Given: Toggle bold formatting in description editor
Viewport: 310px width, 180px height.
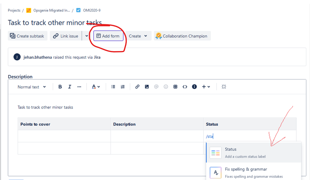Looking at the screenshot, I should pyautogui.click(x=60, y=87).
